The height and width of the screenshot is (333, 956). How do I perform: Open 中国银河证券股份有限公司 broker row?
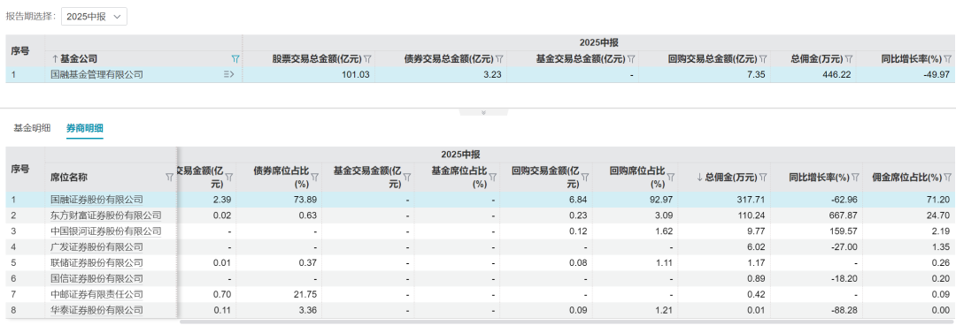106,231
